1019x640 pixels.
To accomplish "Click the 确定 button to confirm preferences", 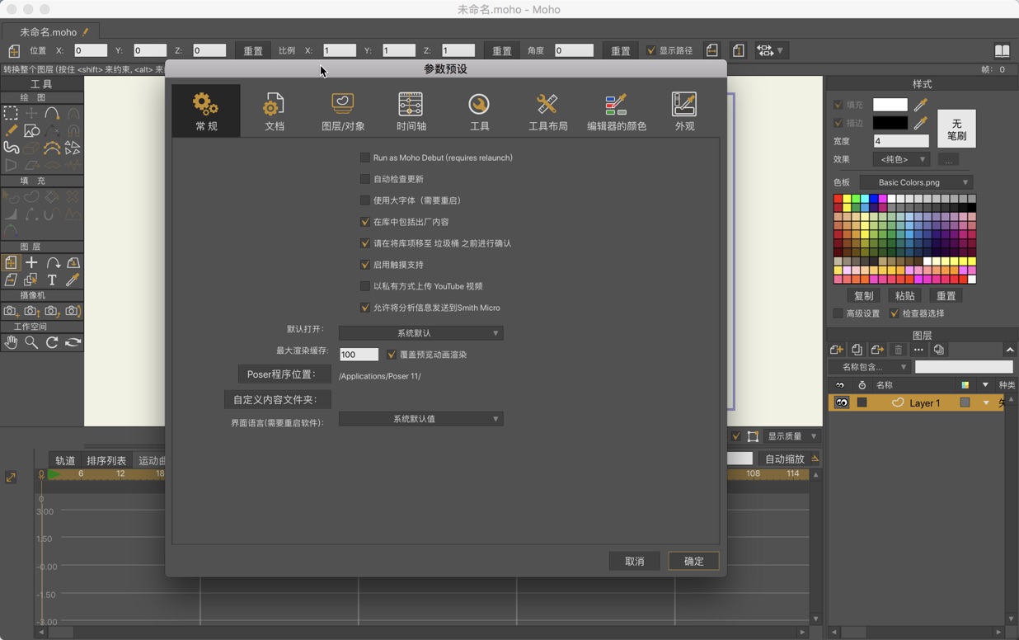I will (693, 561).
